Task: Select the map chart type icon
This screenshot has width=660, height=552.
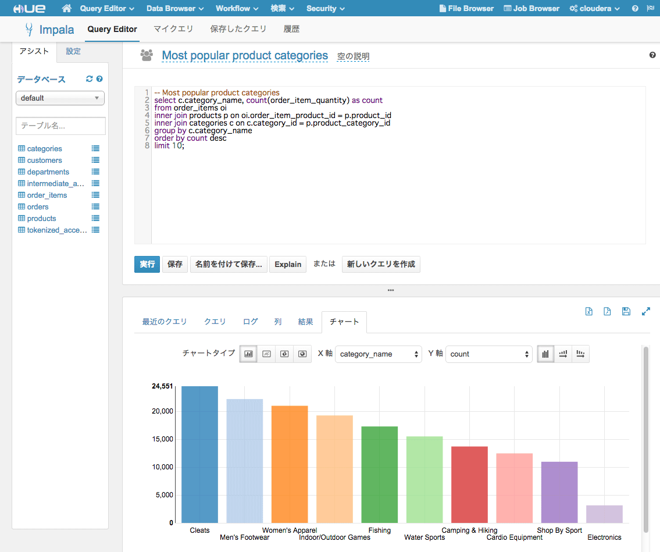Action: coord(302,354)
